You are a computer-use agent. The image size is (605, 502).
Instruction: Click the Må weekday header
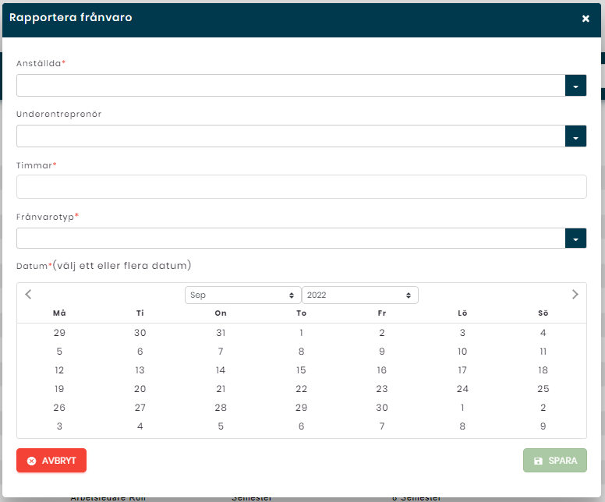point(59,313)
